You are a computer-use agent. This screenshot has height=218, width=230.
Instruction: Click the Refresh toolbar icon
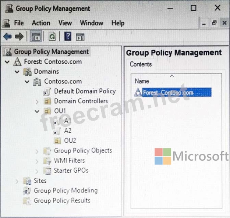coord(52,36)
